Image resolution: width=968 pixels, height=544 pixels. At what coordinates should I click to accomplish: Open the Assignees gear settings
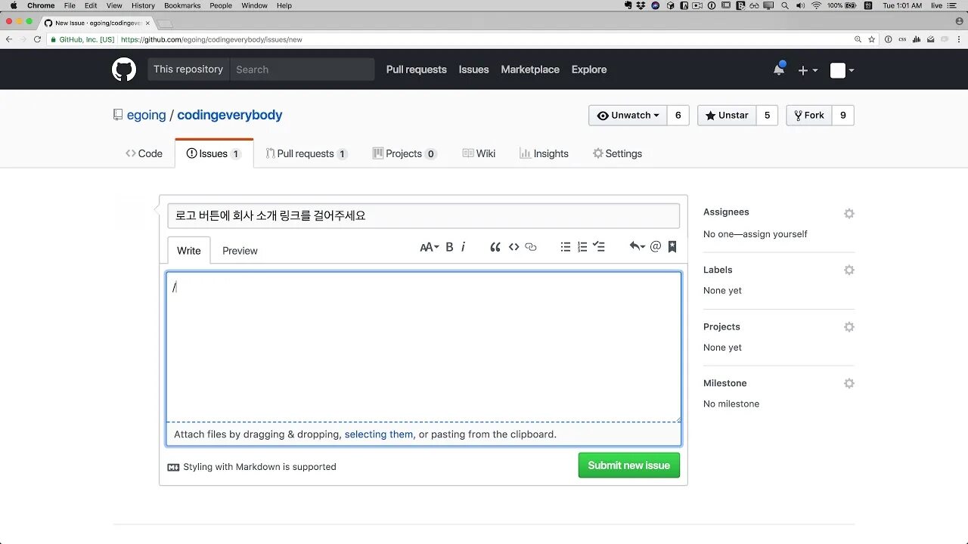click(849, 214)
